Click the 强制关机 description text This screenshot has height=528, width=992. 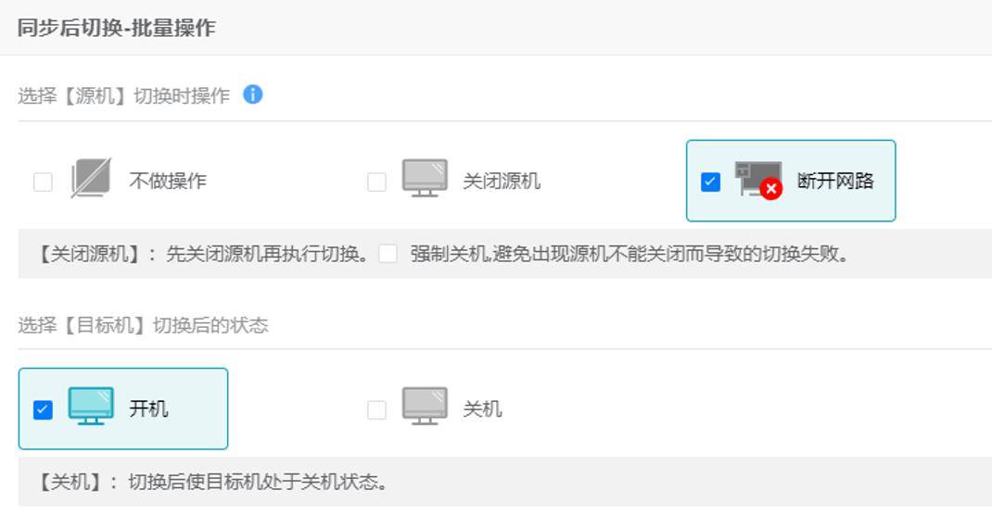(x=629, y=254)
